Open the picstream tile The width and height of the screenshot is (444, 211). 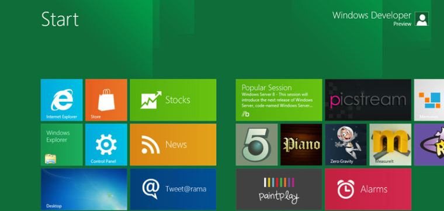pyautogui.click(x=368, y=100)
